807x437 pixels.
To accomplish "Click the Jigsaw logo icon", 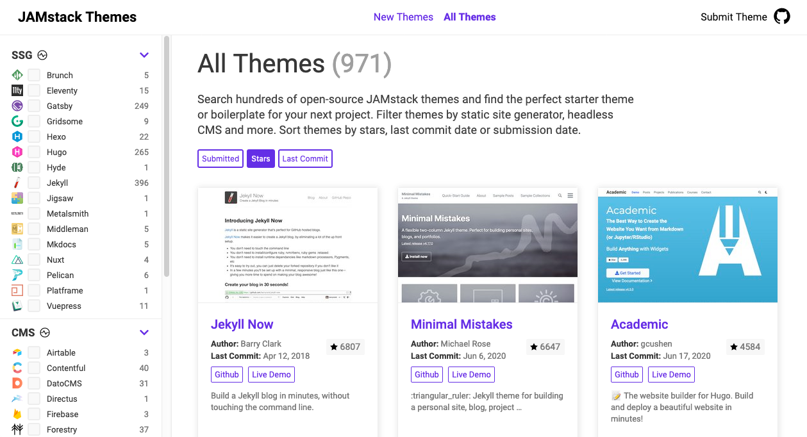I will point(17,198).
